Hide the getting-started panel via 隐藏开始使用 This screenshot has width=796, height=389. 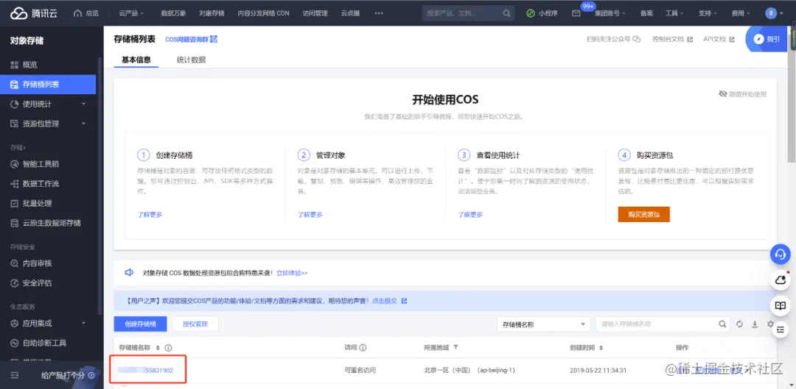tap(743, 94)
